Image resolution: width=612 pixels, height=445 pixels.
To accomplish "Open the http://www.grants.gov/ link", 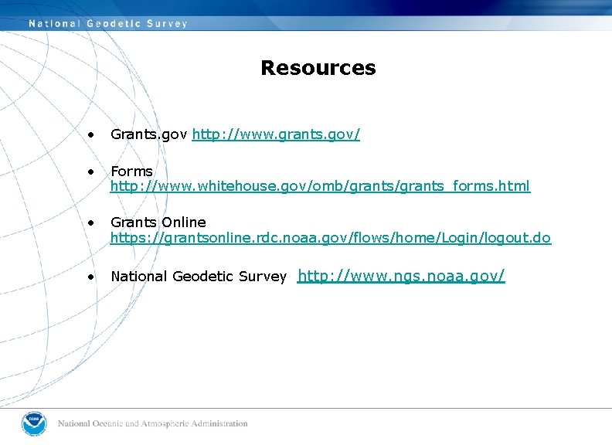I will click(276, 134).
